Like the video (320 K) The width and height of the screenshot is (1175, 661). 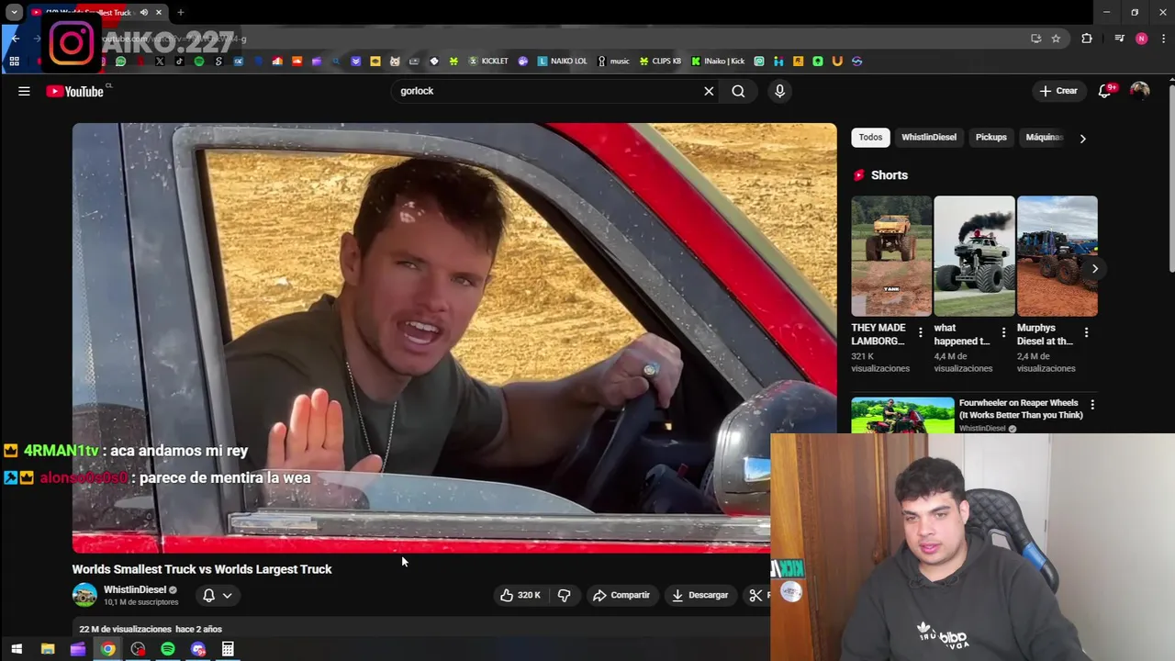click(520, 595)
